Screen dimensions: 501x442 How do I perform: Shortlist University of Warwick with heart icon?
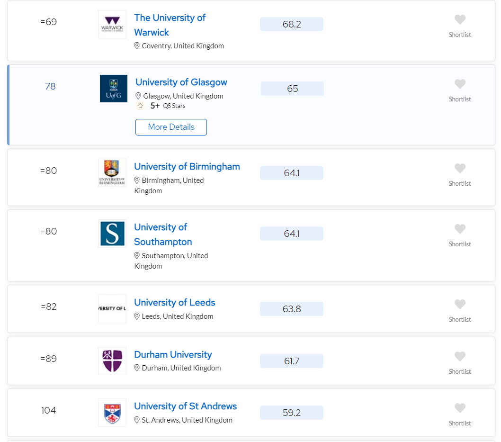point(460,20)
